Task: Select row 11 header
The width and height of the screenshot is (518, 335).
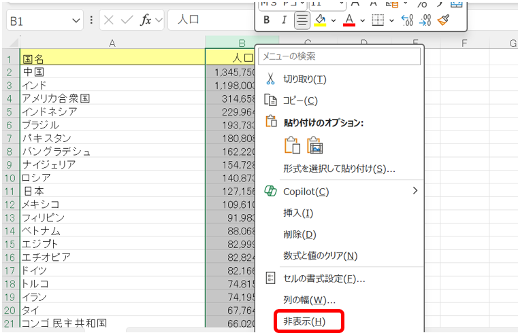Action: 10,191
